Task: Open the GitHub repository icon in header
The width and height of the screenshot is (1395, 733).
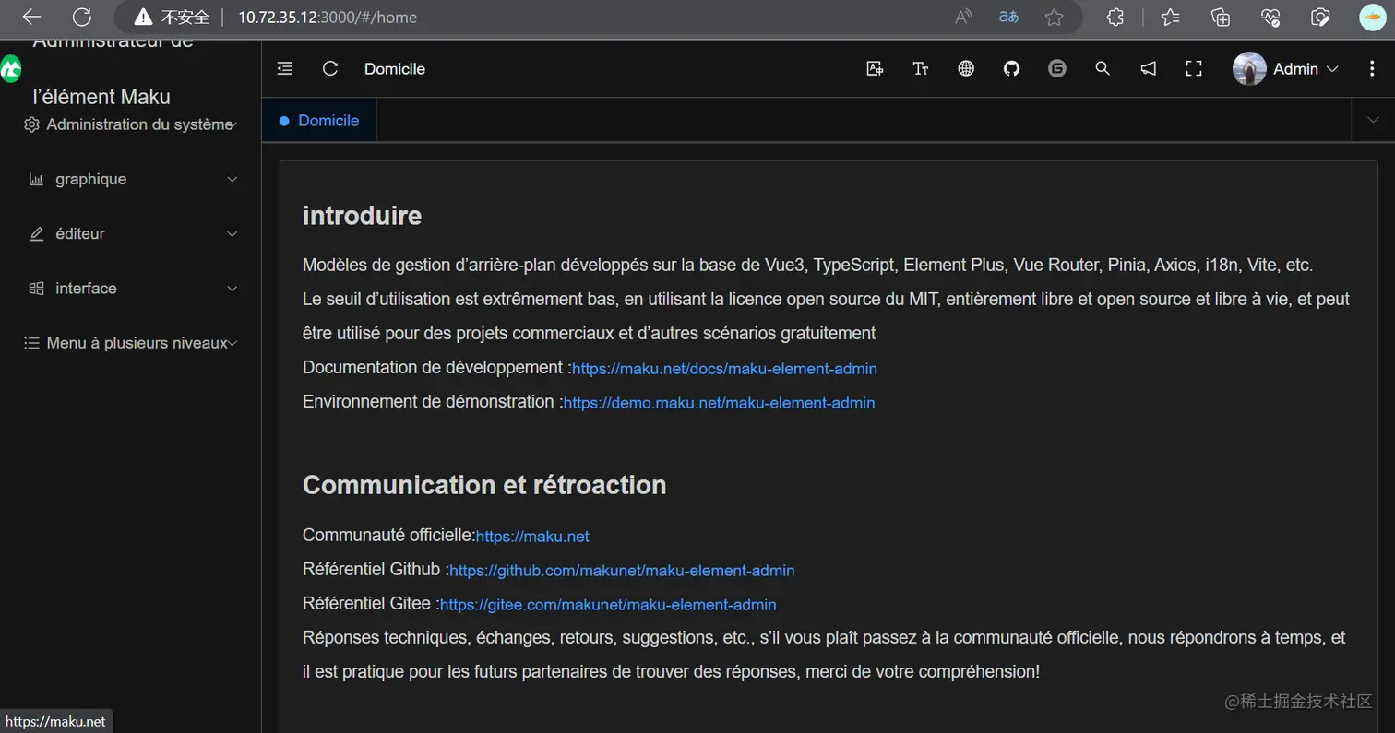Action: click(x=1012, y=68)
